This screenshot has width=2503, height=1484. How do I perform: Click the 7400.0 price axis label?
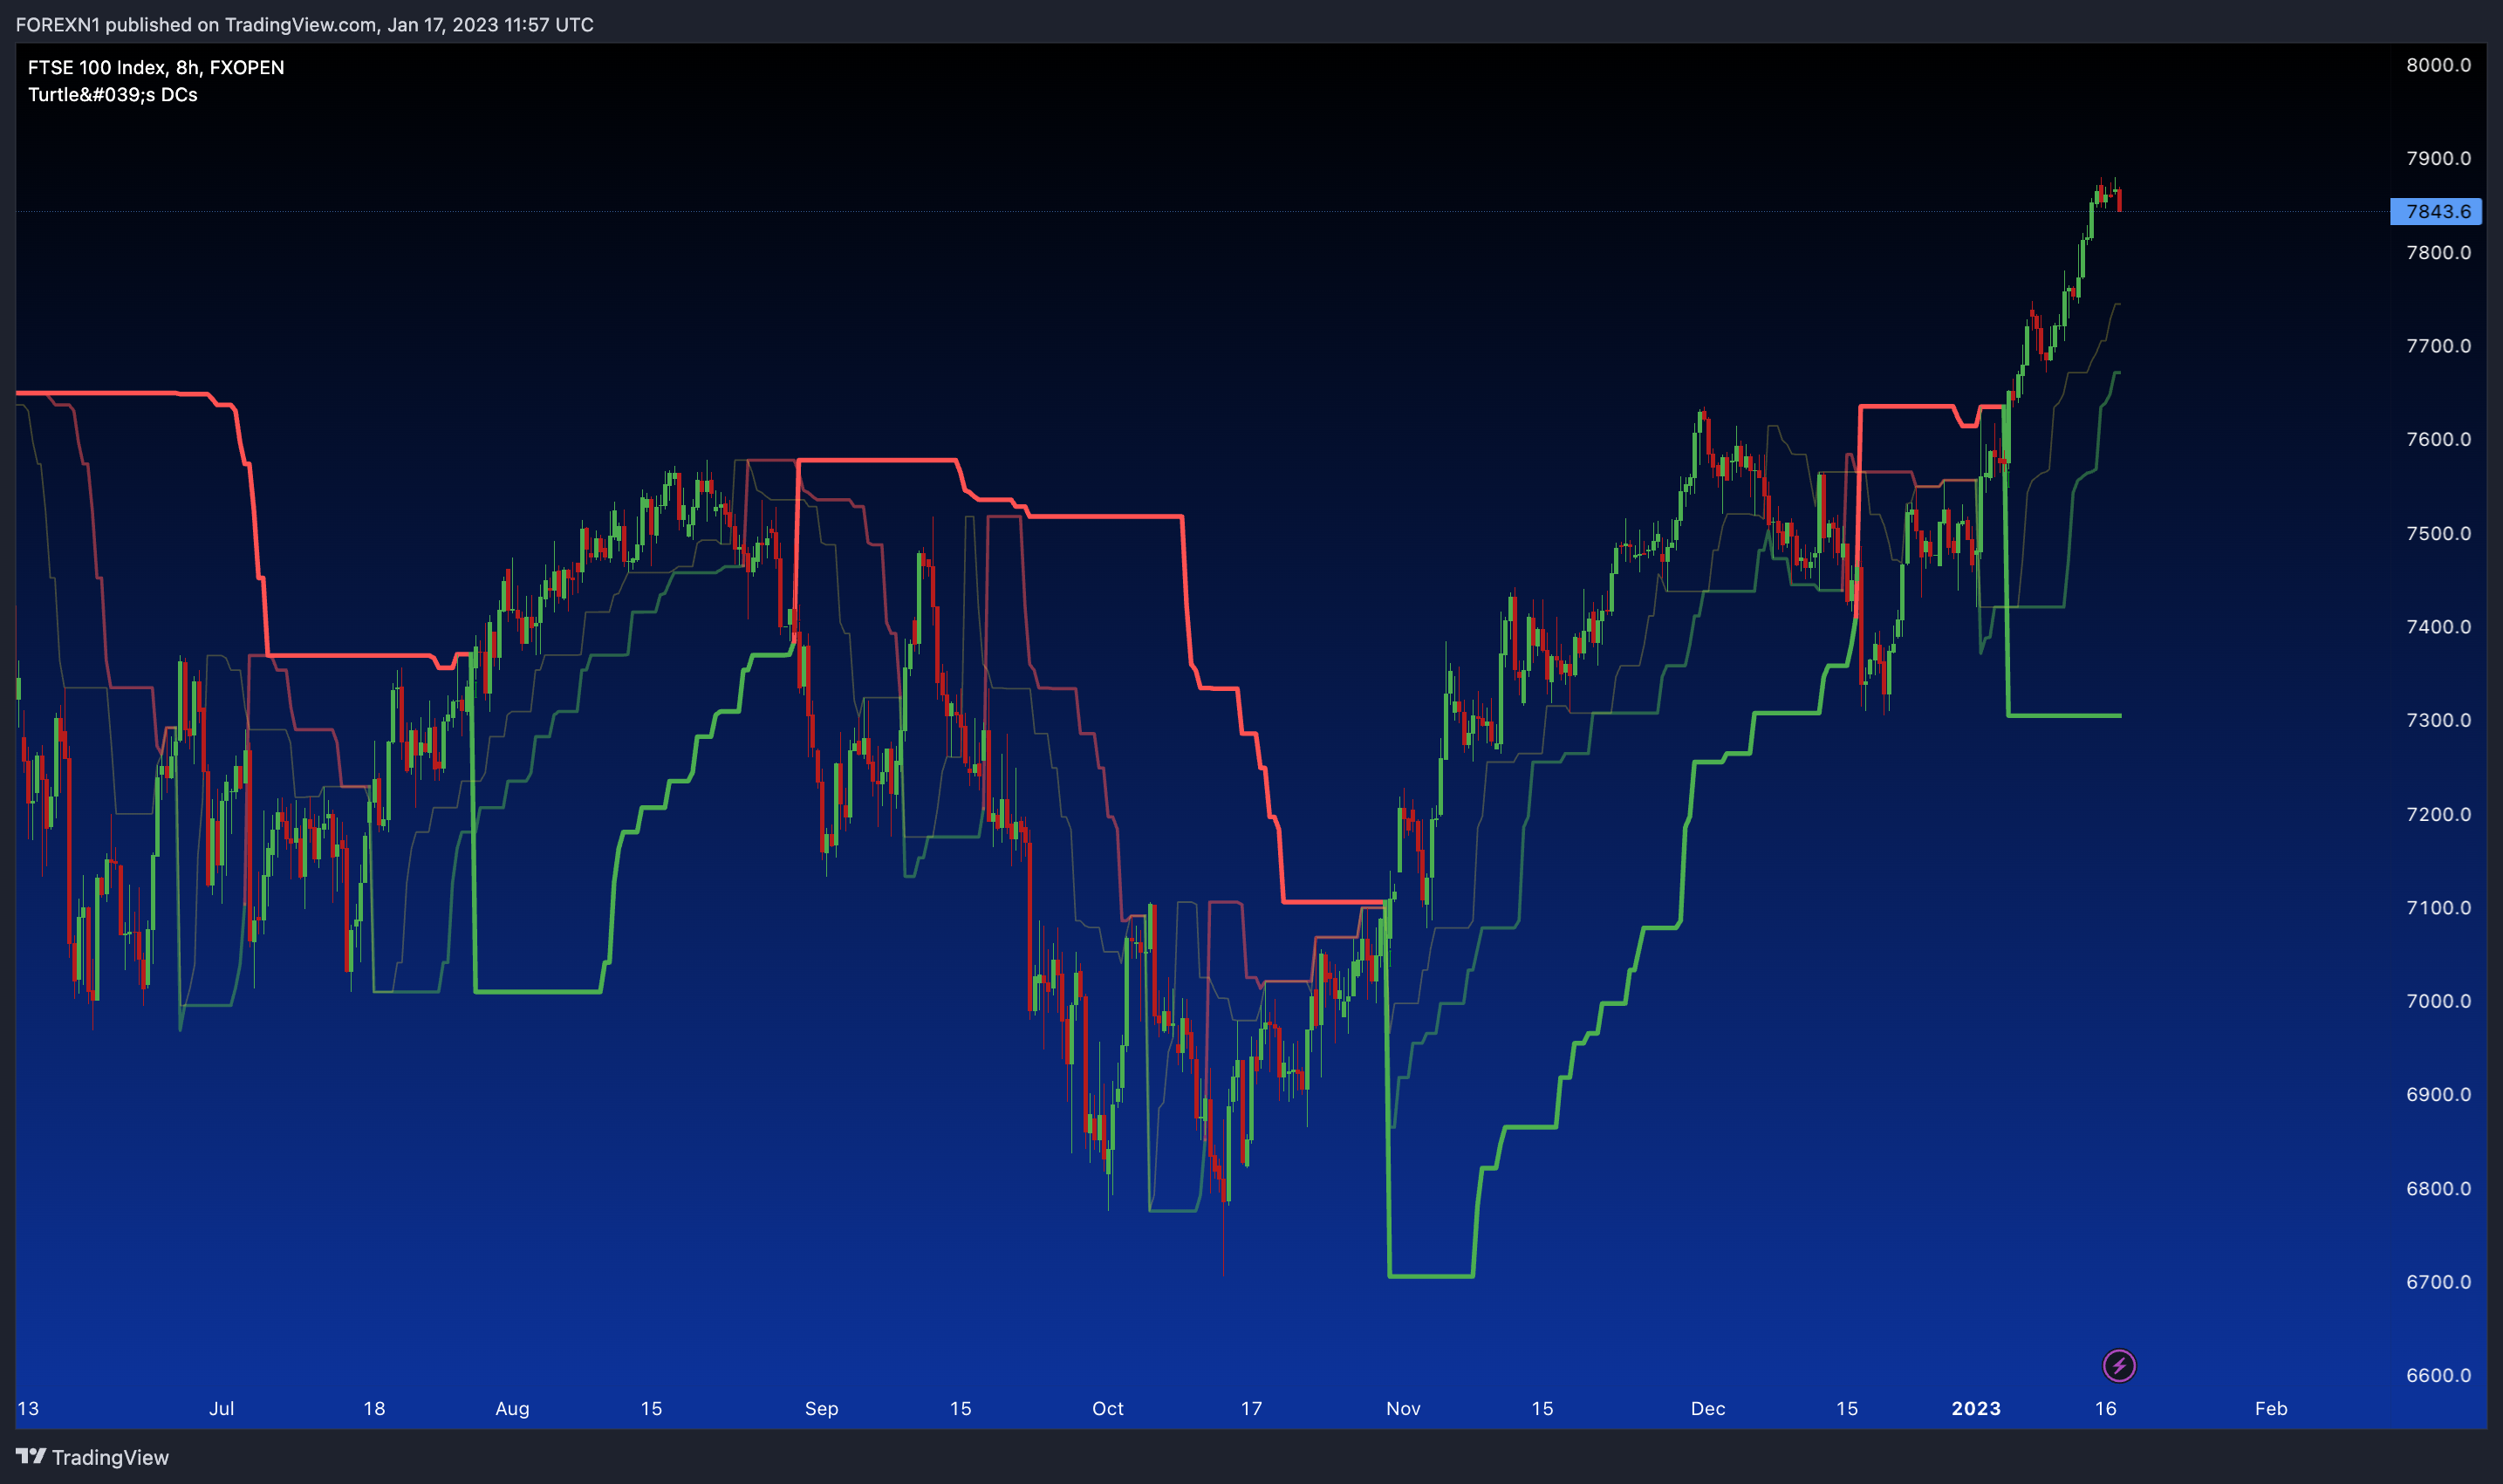pos(2438,627)
